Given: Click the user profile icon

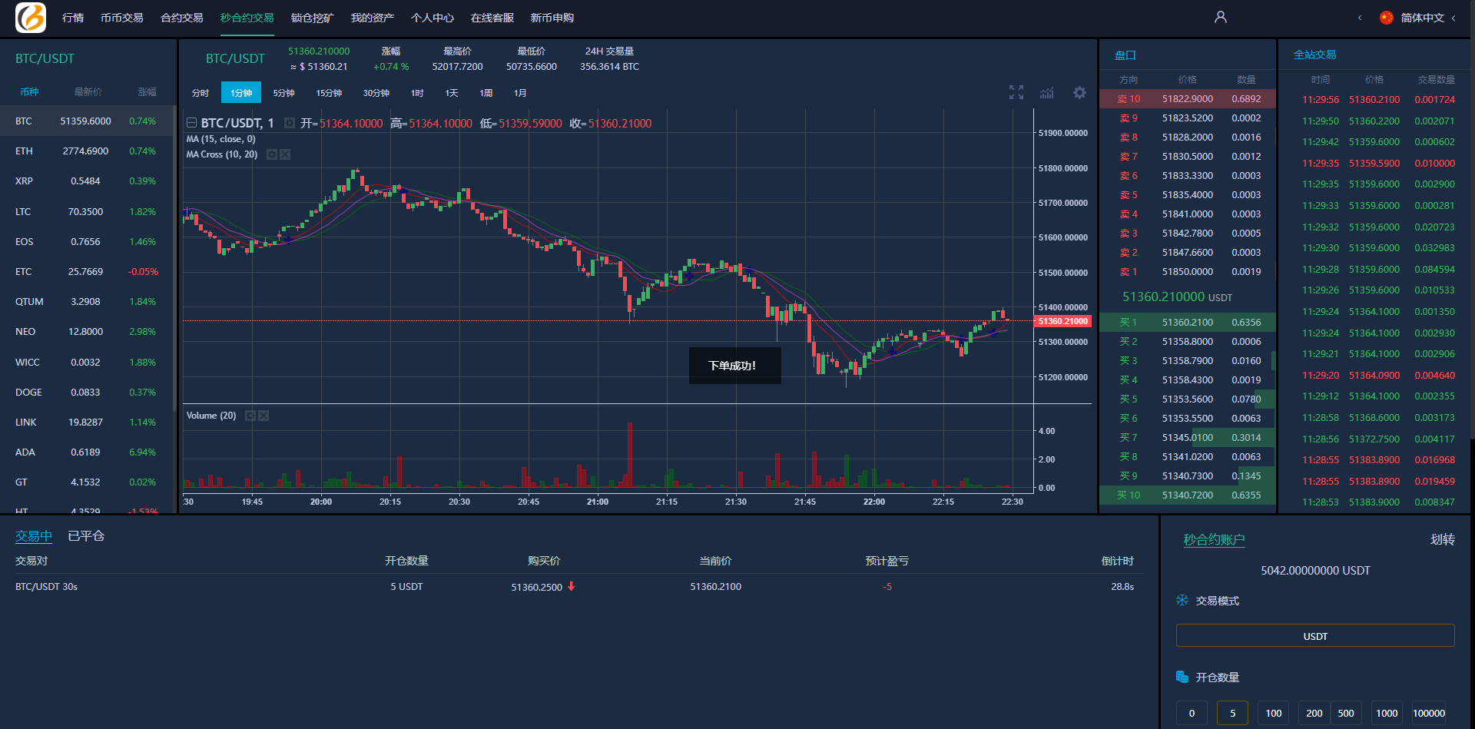Looking at the screenshot, I should (x=1220, y=17).
